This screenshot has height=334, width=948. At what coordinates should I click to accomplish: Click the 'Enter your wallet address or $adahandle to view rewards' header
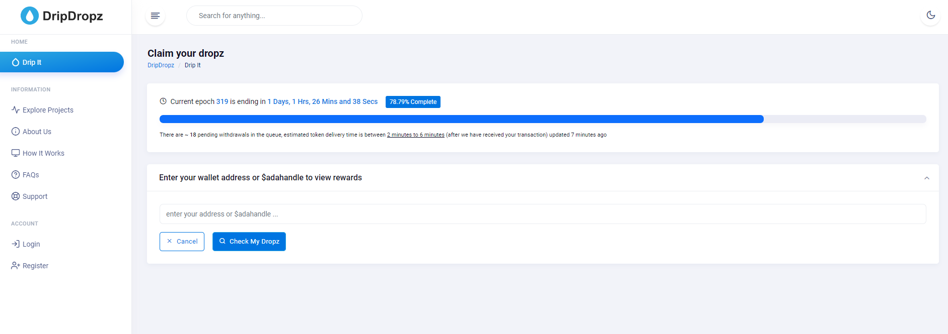(260, 178)
